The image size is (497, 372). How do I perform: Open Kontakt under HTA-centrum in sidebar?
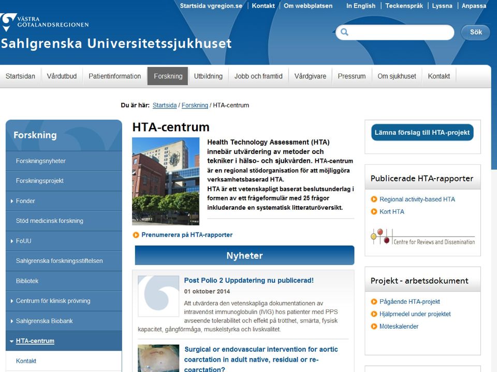[x=64, y=361]
